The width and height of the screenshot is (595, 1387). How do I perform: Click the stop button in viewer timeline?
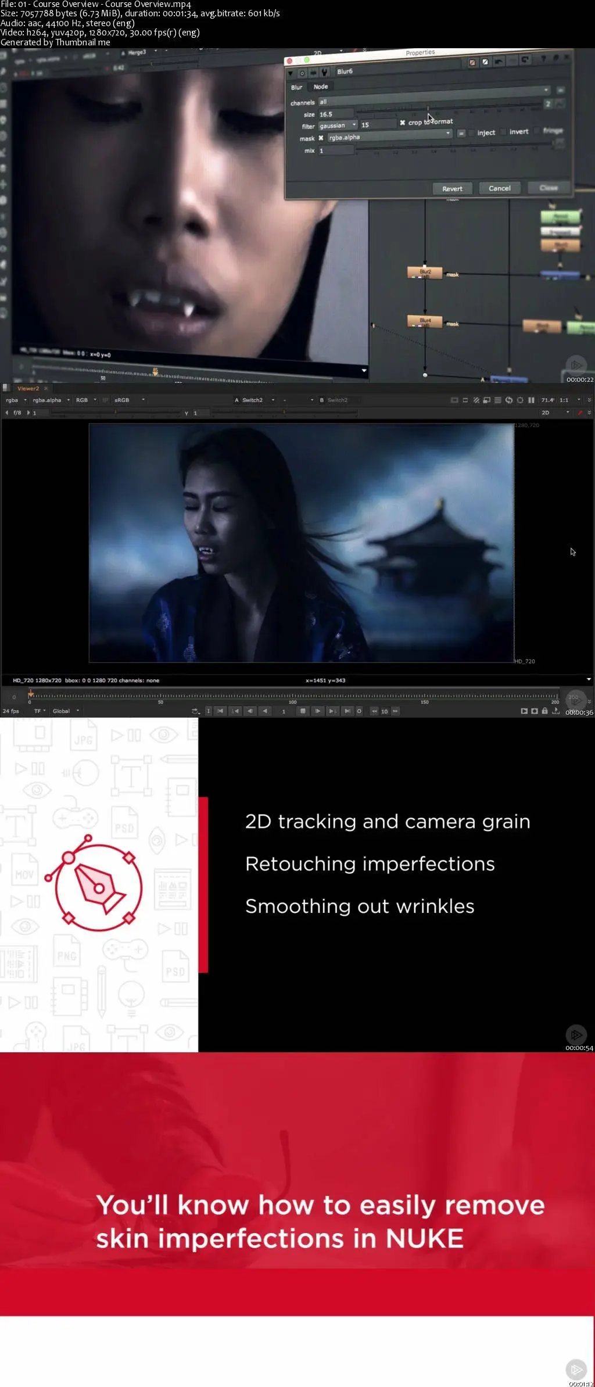pyautogui.click(x=303, y=711)
